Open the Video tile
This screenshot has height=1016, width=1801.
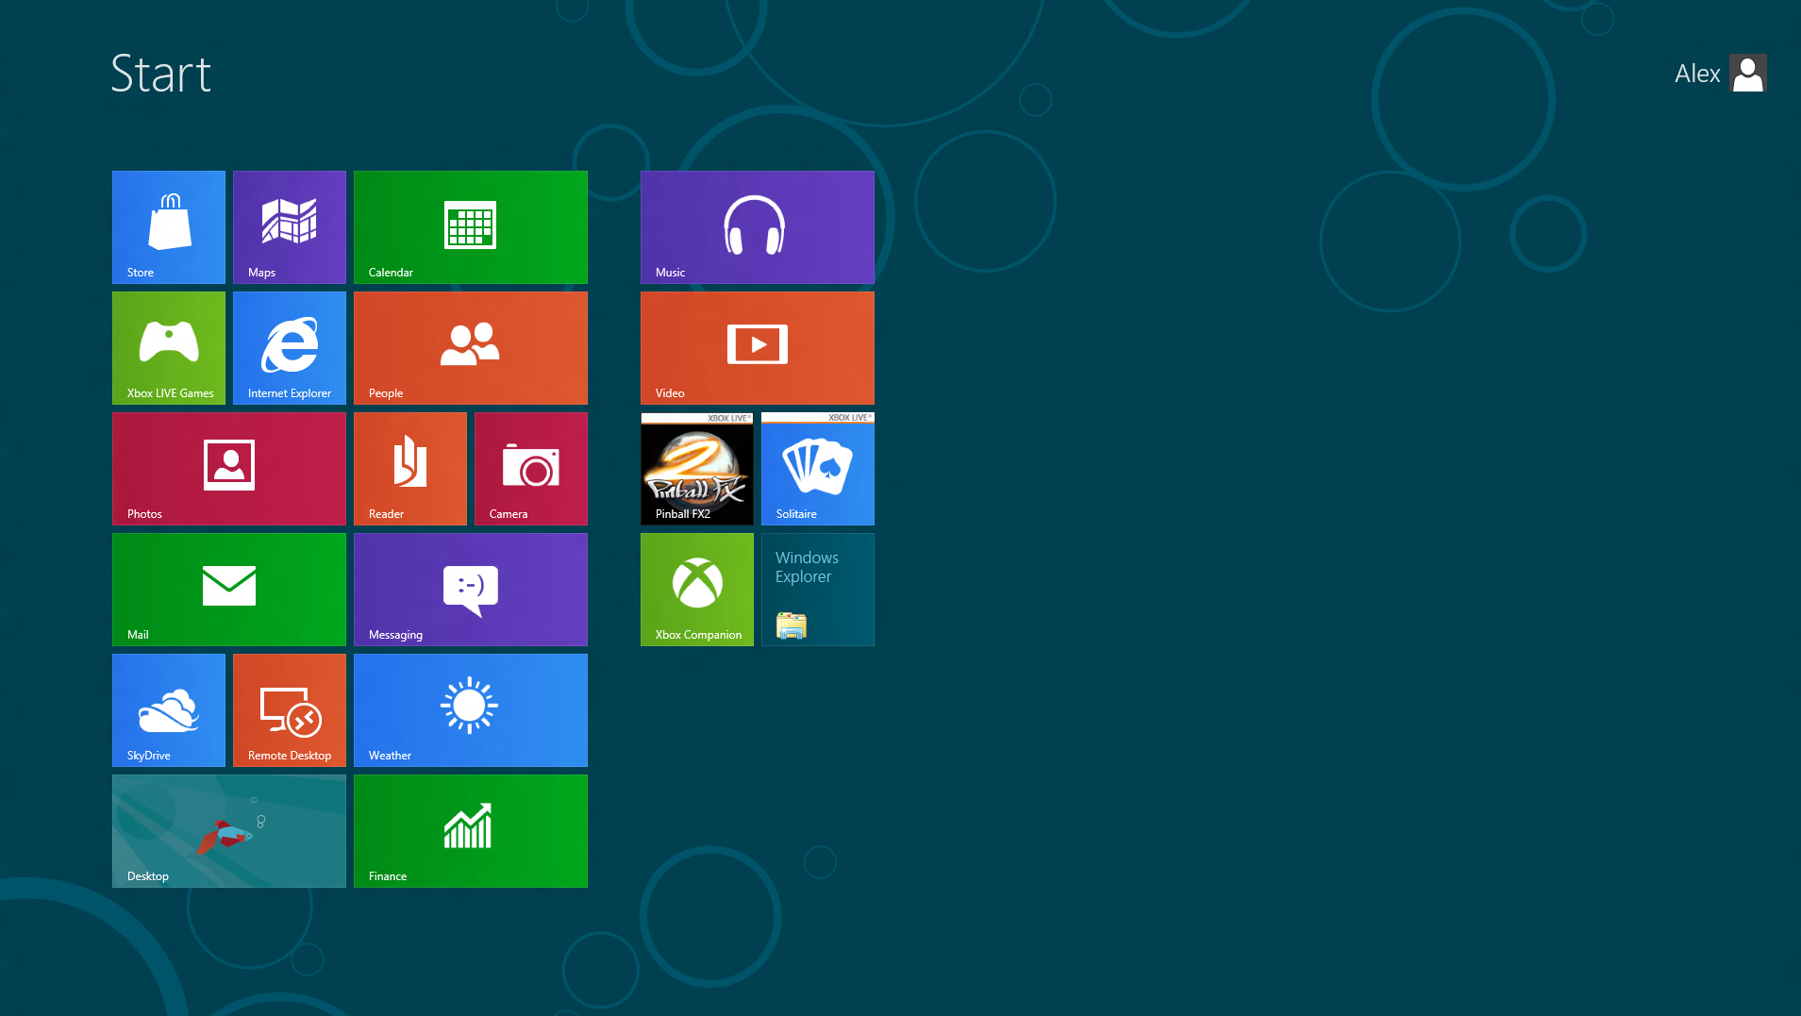coord(758,348)
